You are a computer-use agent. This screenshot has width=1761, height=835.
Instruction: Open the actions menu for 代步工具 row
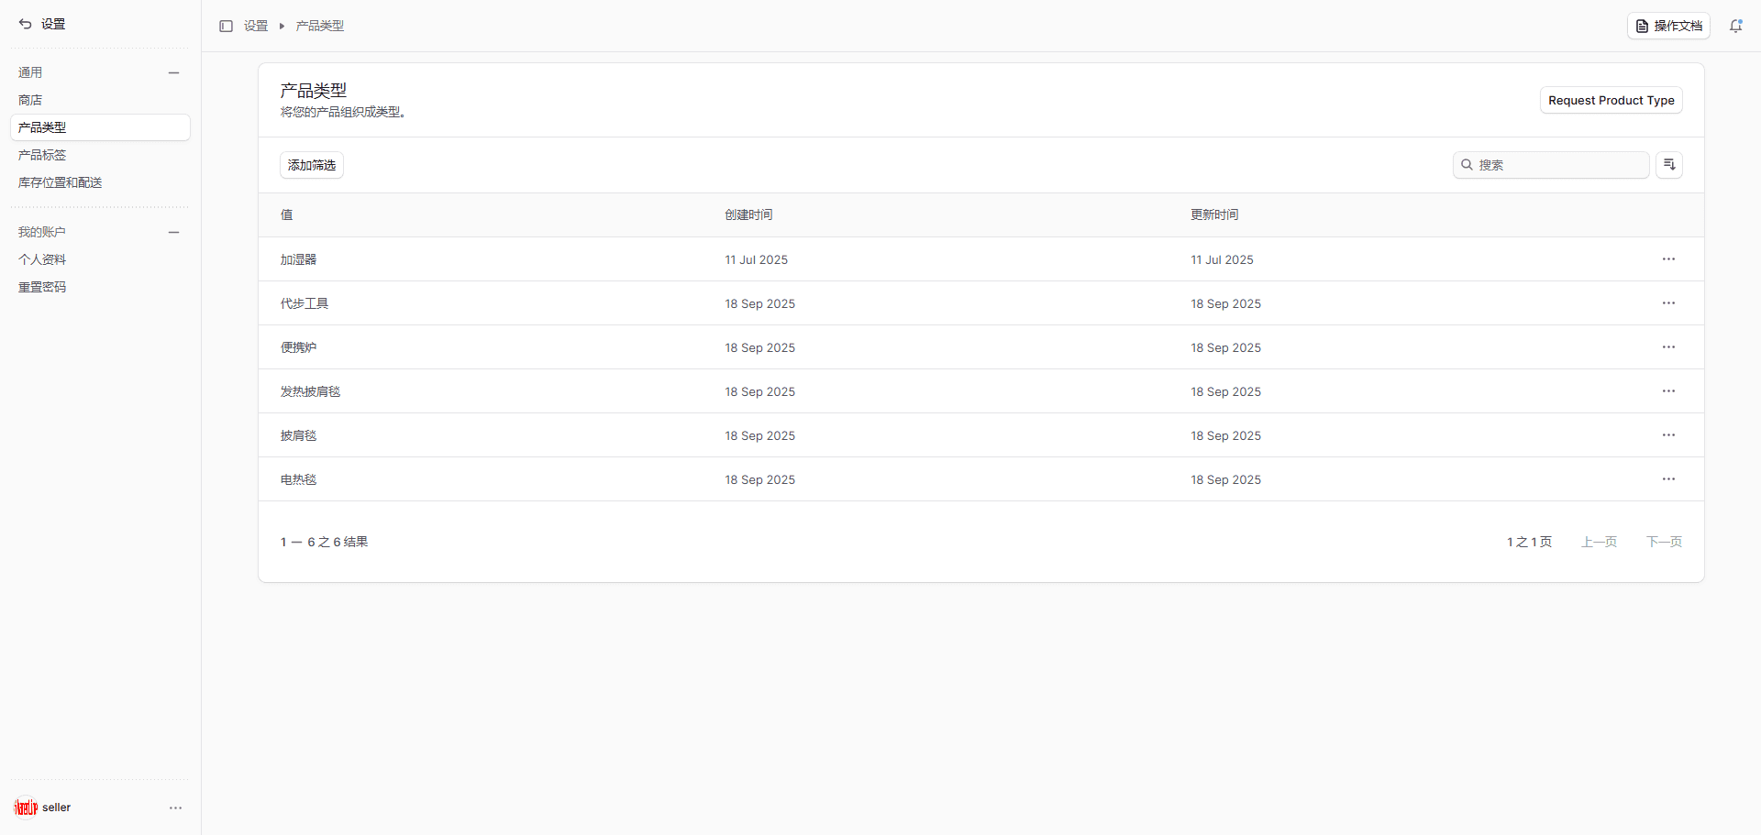1668,303
